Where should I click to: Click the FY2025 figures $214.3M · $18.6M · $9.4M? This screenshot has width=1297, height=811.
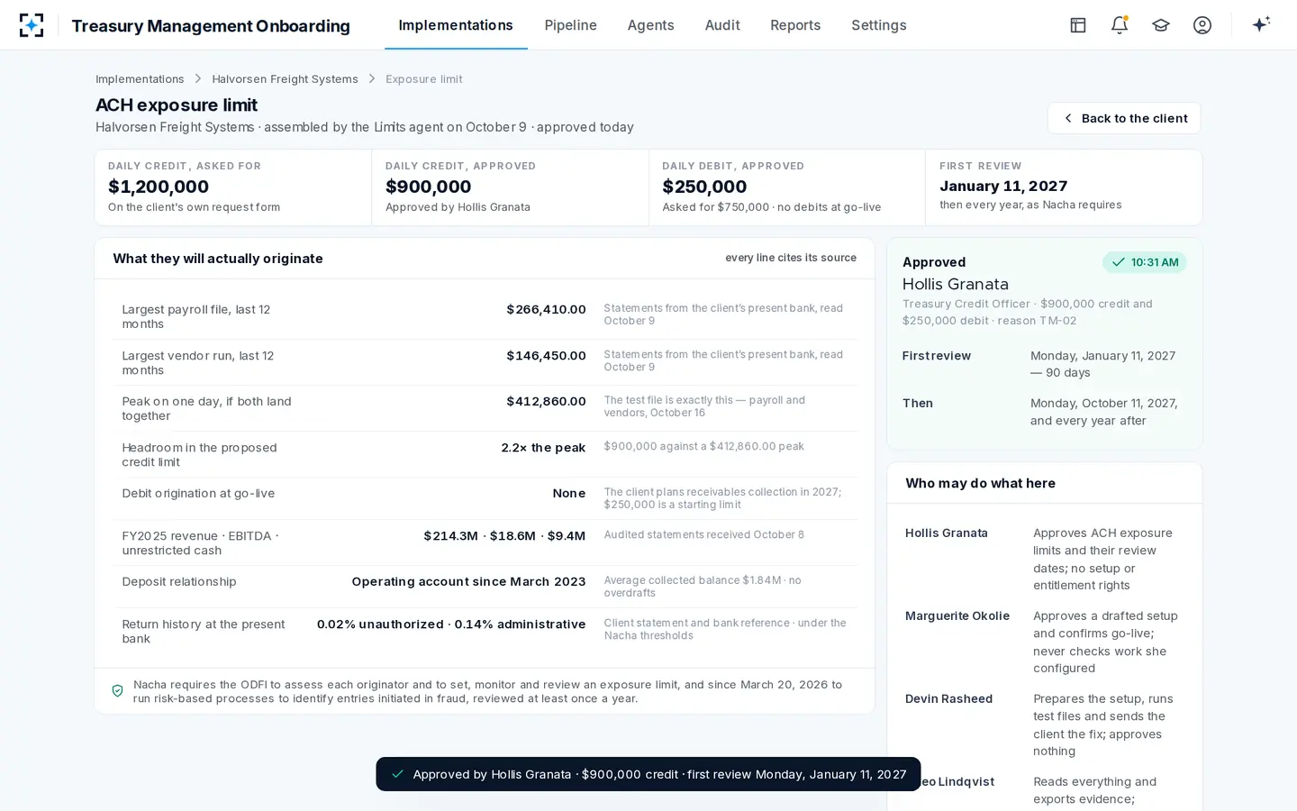coord(504,535)
